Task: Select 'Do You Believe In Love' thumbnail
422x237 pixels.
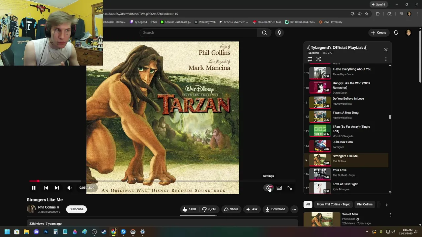Action: [320, 102]
